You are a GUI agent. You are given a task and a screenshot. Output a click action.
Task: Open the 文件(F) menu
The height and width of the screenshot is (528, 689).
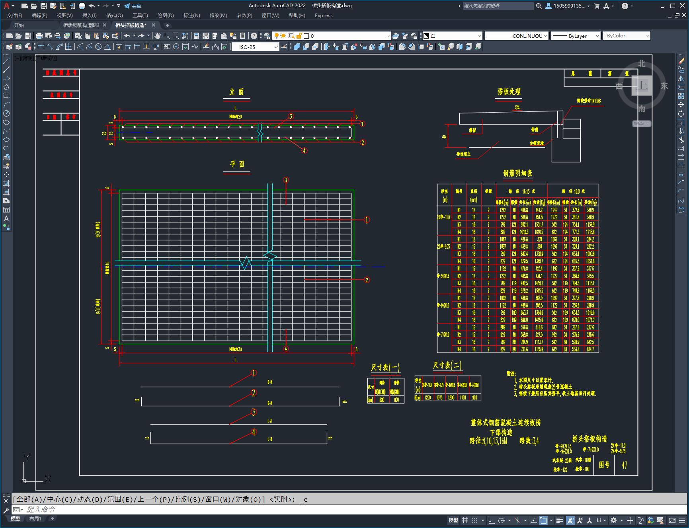[x=15, y=16]
